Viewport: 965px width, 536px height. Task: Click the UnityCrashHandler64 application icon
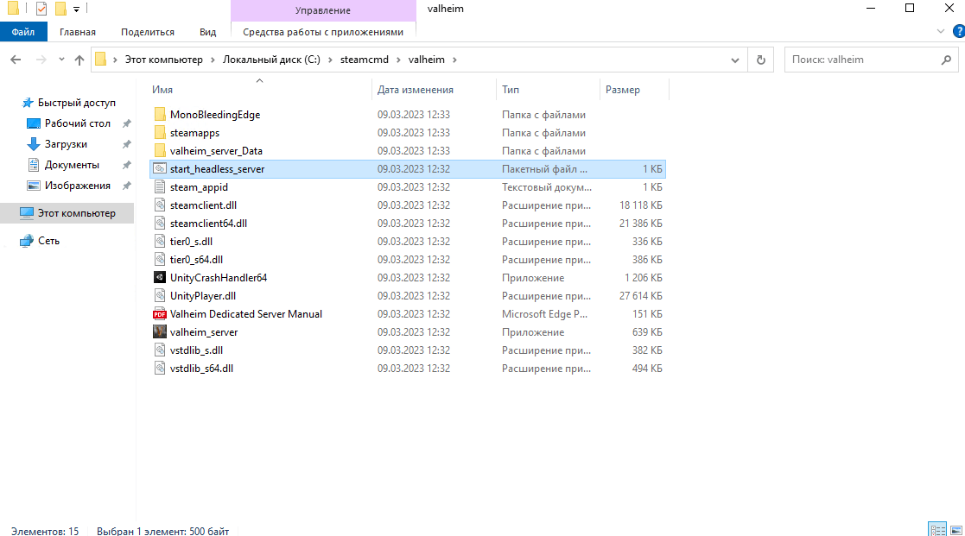[159, 278]
